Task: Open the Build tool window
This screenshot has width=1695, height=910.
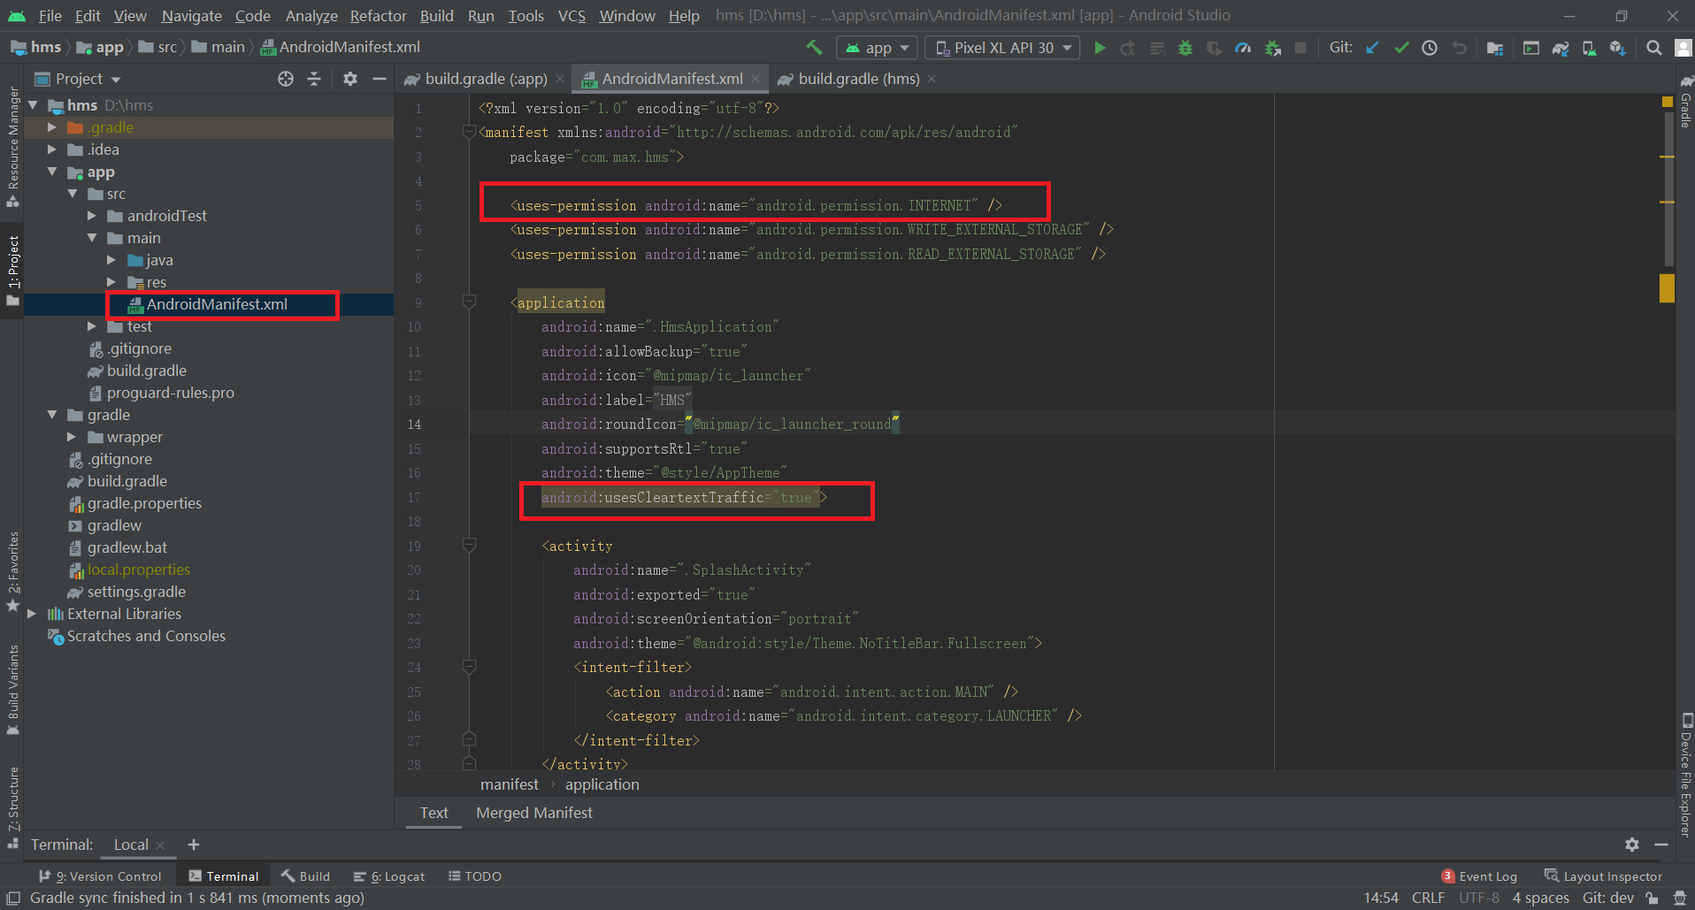Action: [x=306, y=876]
